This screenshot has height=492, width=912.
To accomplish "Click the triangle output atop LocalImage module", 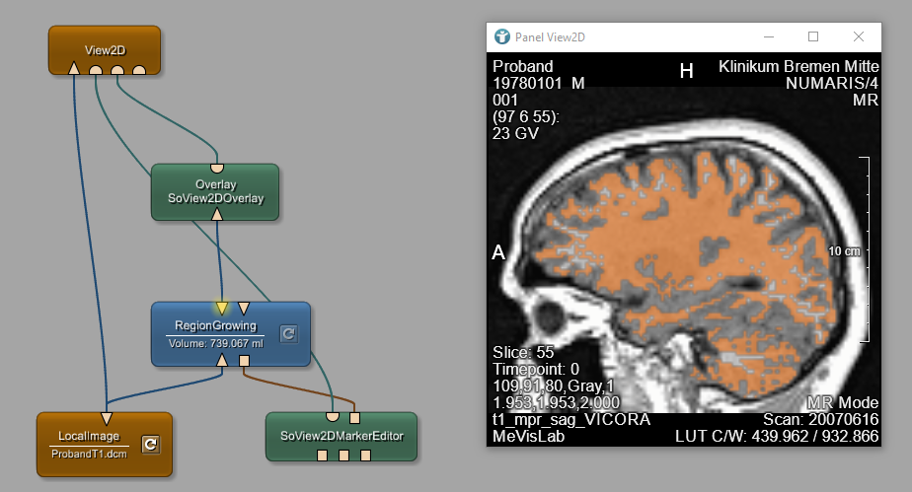I will pyautogui.click(x=107, y=417).
